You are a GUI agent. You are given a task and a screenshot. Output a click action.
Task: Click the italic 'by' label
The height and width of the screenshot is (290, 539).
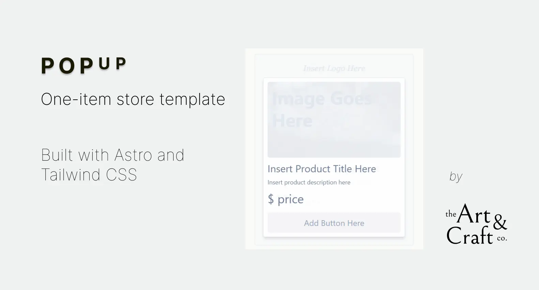(x=456, y=176)
